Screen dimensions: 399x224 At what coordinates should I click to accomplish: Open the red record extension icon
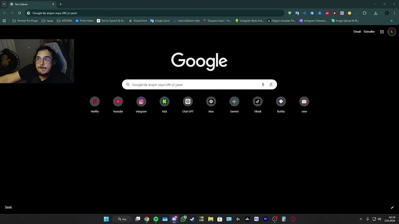coord(334,13)
